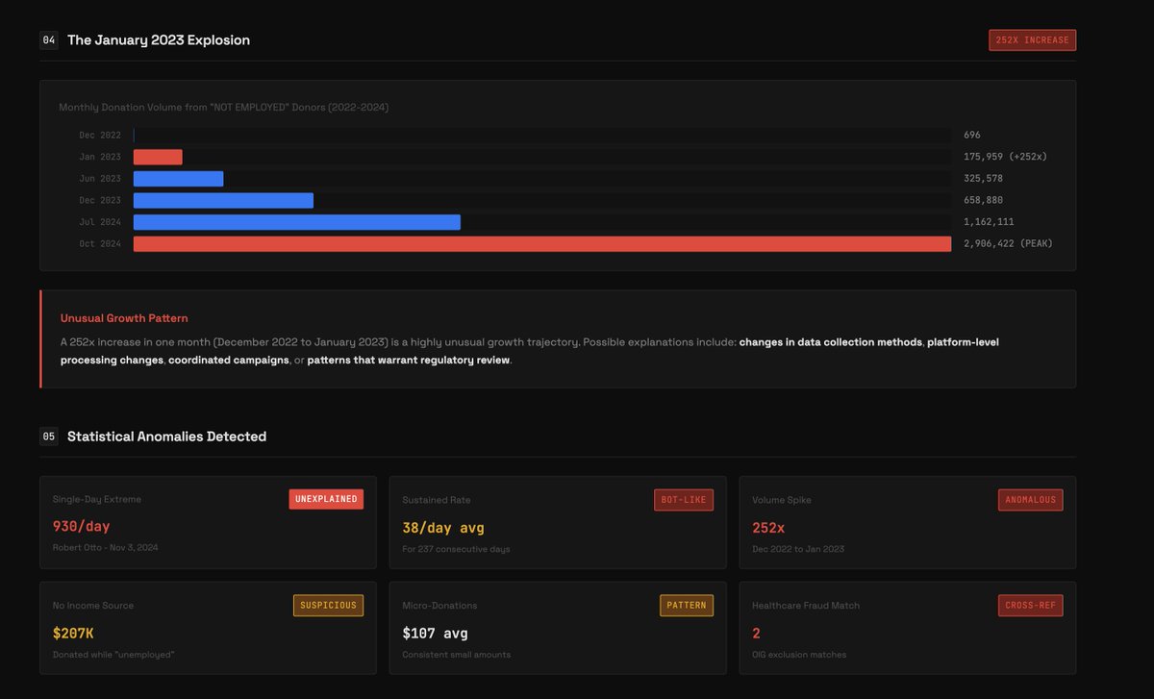The image size is (1154, 699).
Task: Click the 'Sustained Rate' card label
Action: 437,500
